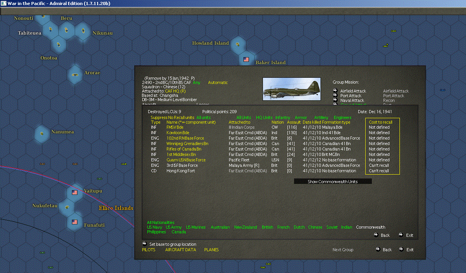Select the Tabiteuea island marker
The height and width of the screenshot is (273, 466).
50,29
